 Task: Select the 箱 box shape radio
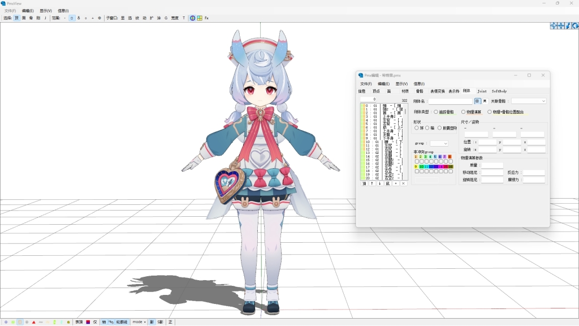tap(427, 128)
